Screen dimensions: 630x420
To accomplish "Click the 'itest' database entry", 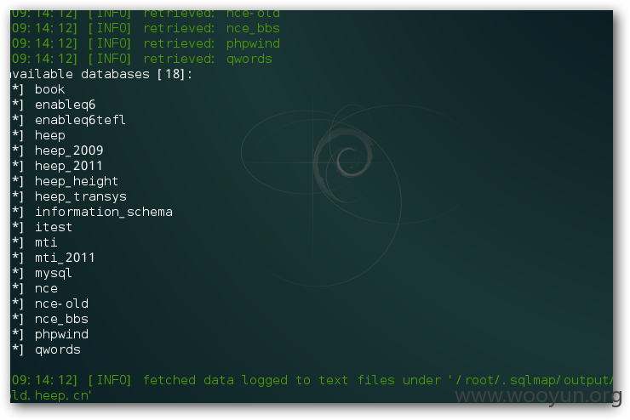I will [x=54, y=227].
